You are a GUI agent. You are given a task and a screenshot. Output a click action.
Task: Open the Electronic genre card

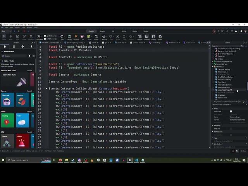[8, 100]
